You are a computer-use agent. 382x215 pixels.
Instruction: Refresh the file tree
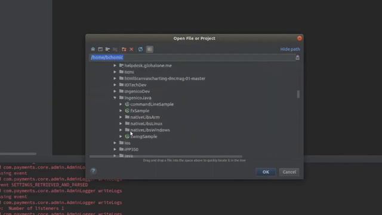(x=141, y=49)
